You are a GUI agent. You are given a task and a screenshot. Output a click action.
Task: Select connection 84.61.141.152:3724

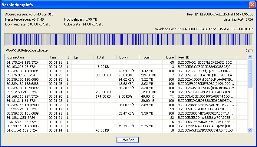click(126, 130)
